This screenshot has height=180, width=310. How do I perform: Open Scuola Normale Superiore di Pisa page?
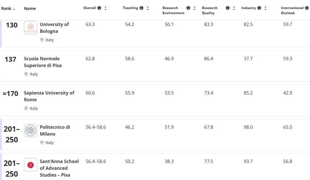pos(42,62)
